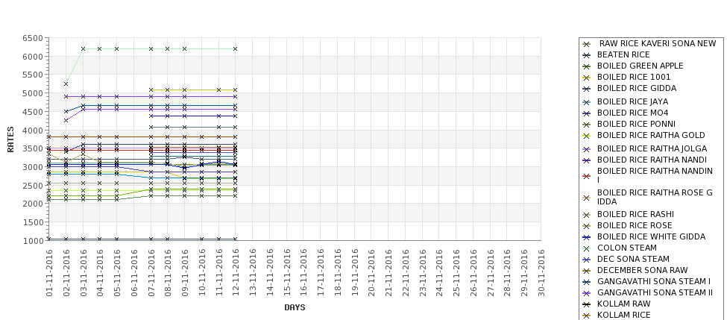Select the 20-11-2016 date label

pos(372,273)
